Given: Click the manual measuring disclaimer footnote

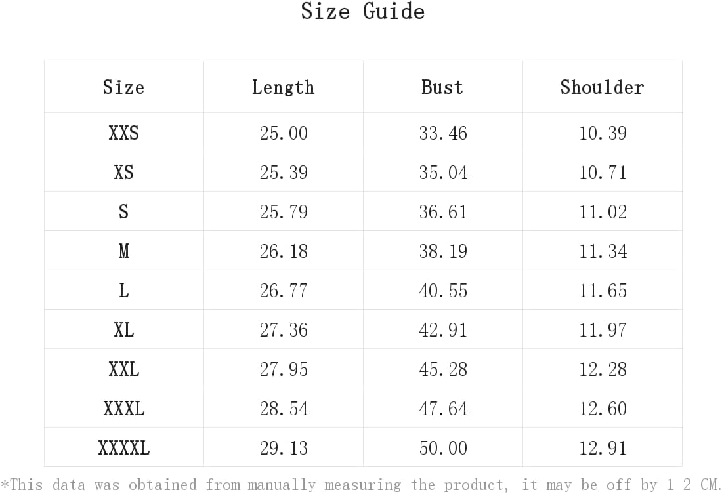Looking at the screenshot, I should point(360,484).
